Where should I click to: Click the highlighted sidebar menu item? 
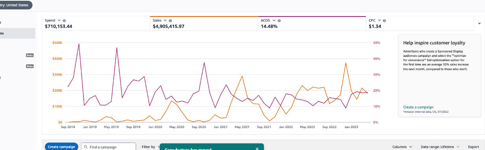click(x=17, y=33)
